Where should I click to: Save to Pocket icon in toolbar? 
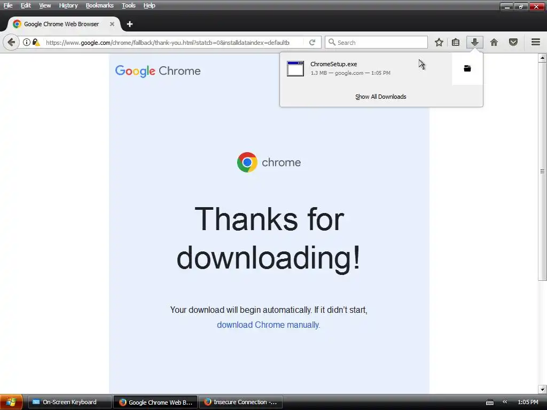click(513, 43)
